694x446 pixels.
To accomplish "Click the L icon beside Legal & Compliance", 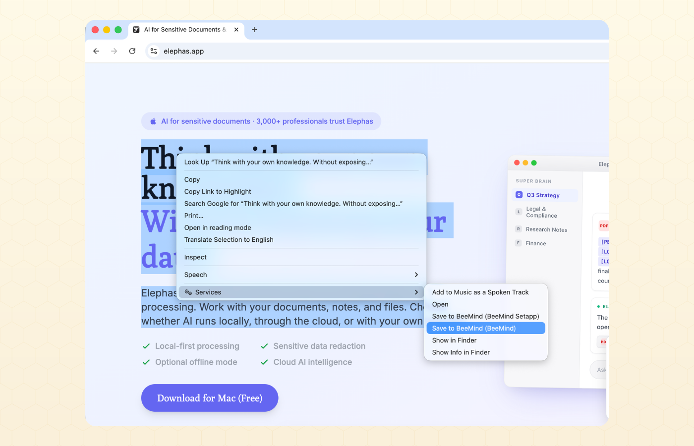I will (519, 212).
